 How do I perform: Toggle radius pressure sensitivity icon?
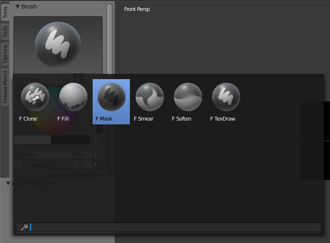(x=97, y=154)
